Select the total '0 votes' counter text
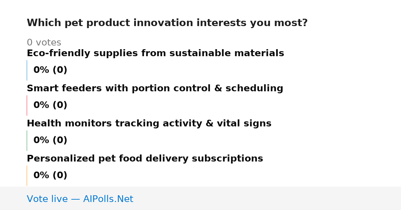The image size is (401, 210). [x=44, y=43]
